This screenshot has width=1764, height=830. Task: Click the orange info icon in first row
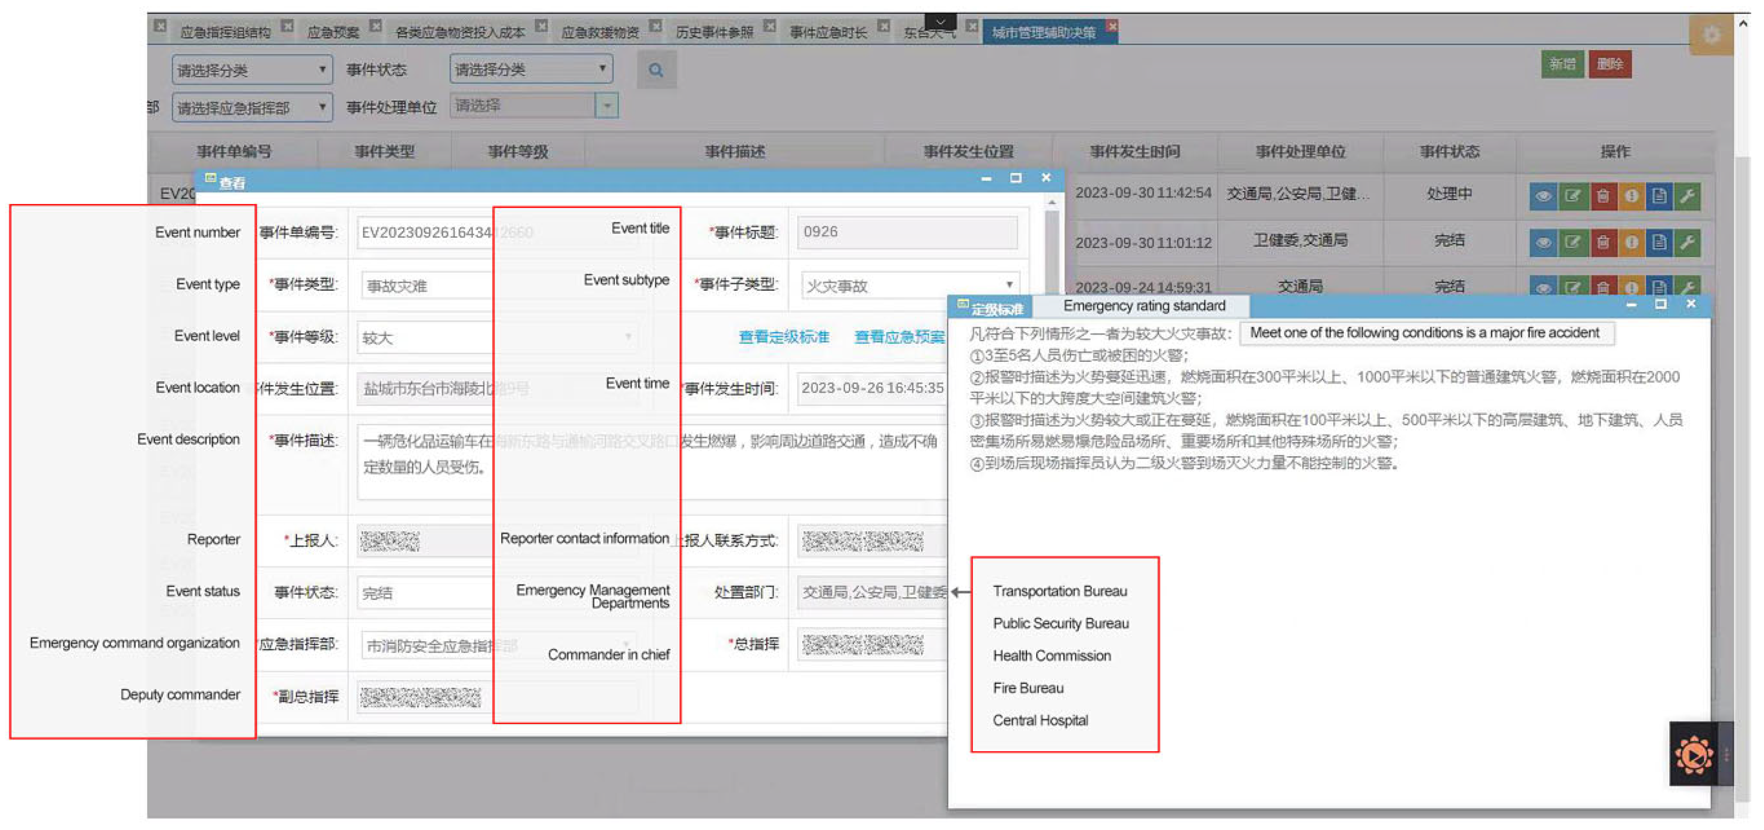click(x=1631, y=196)
